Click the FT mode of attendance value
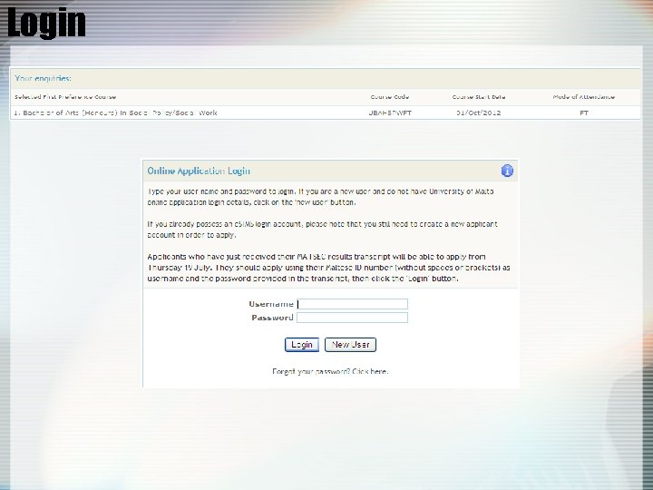Image resolution: width=653 pixels, height=490 pixels. pos(584,113)
